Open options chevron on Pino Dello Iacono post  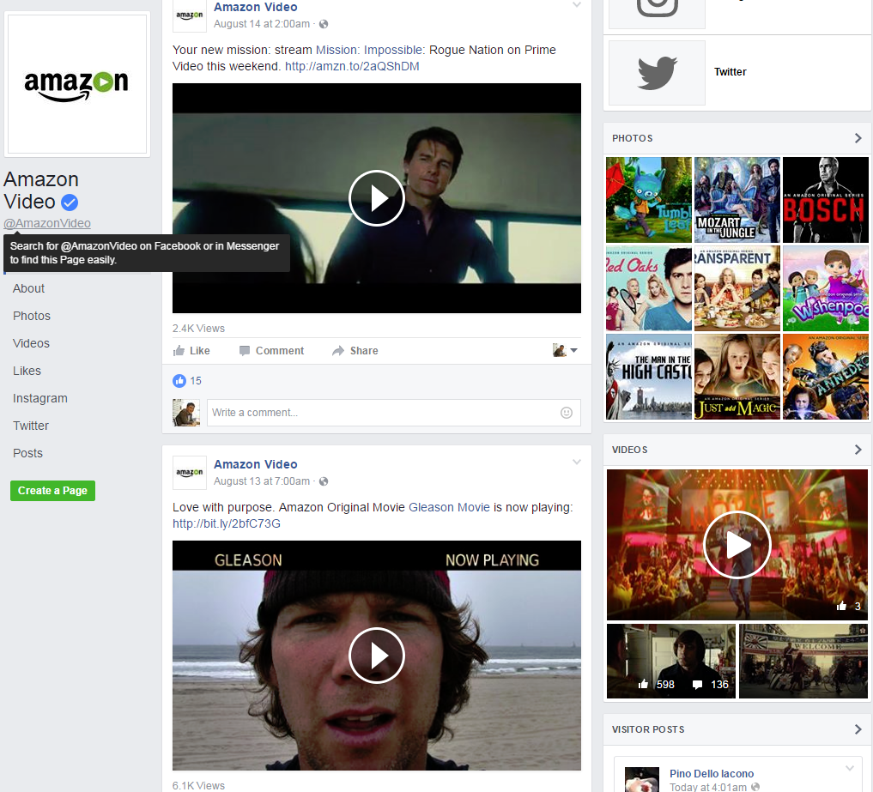pos(850,768)
